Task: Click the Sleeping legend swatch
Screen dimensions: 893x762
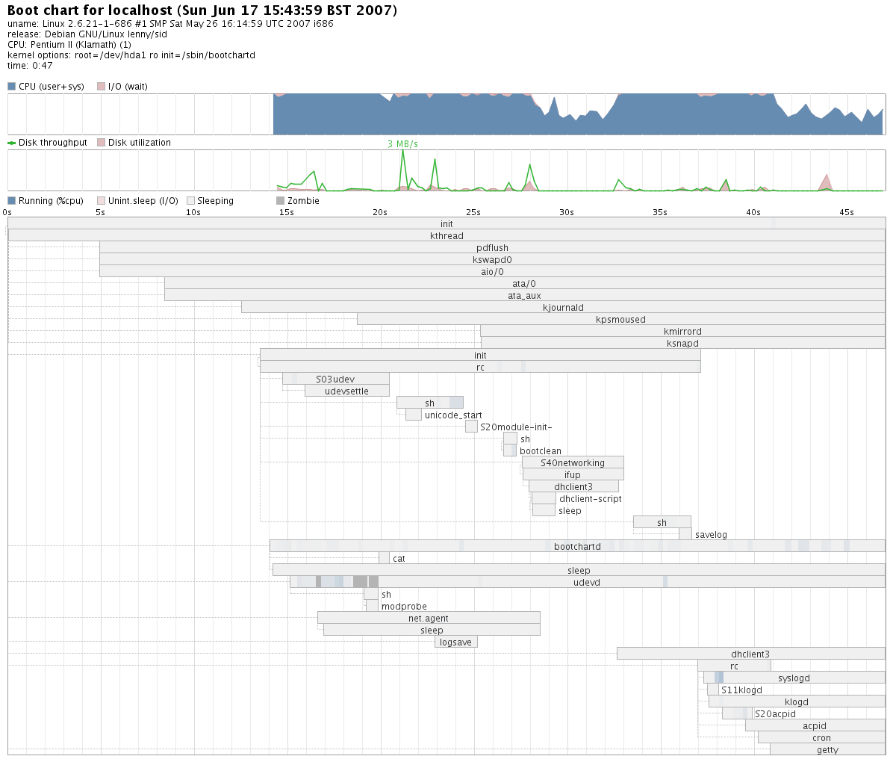Action: (x=190, y=201)
